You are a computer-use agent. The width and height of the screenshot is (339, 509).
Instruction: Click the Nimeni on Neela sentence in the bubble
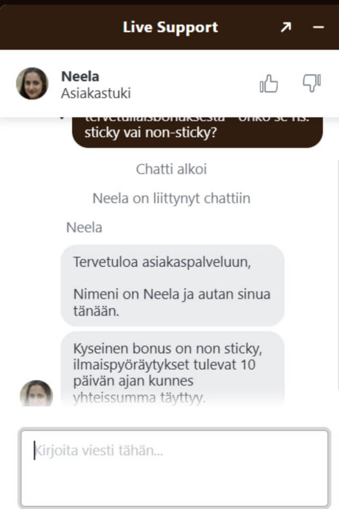[x=172, y=303]
